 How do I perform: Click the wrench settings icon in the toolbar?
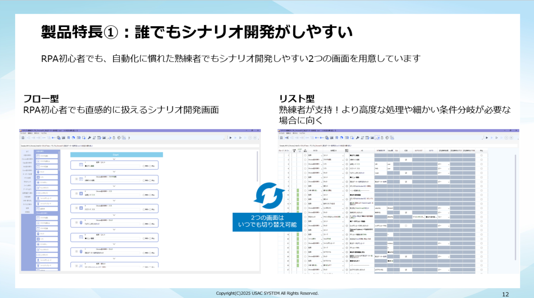[89, 137]
